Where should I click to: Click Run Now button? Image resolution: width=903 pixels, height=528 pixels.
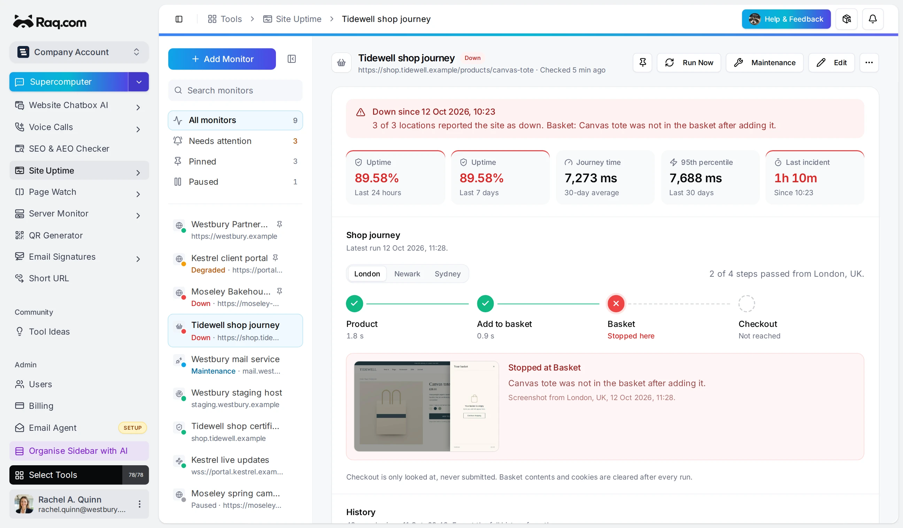coord(688,63)
